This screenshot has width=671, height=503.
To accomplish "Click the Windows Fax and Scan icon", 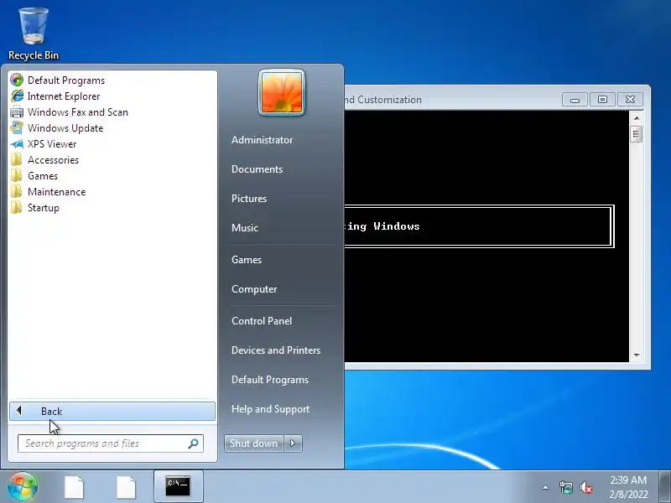I will 17,112.
